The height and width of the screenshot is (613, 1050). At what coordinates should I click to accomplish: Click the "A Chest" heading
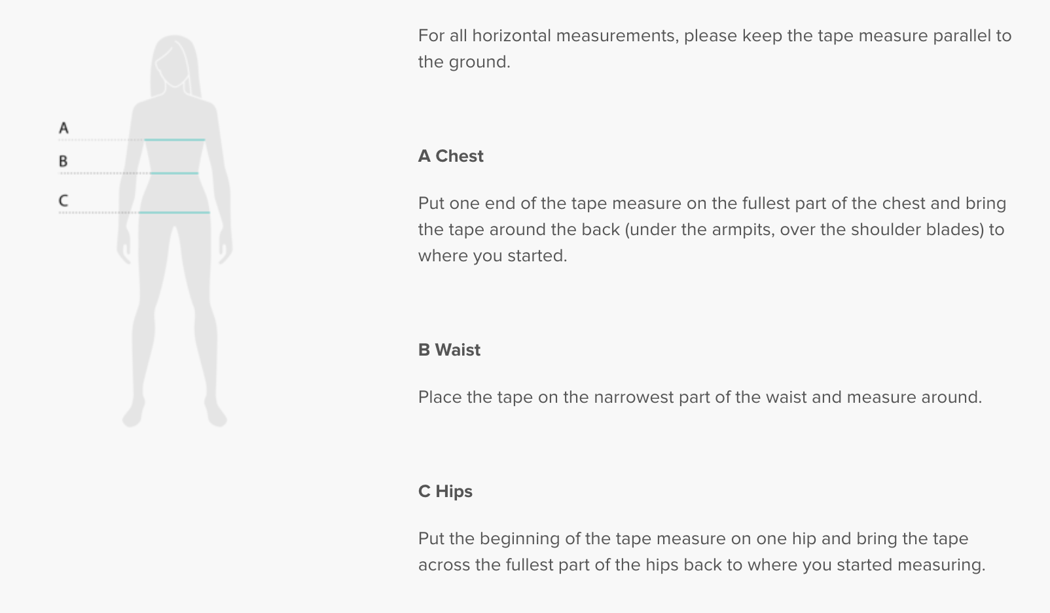pyautogui.click(x=451, y=156)
